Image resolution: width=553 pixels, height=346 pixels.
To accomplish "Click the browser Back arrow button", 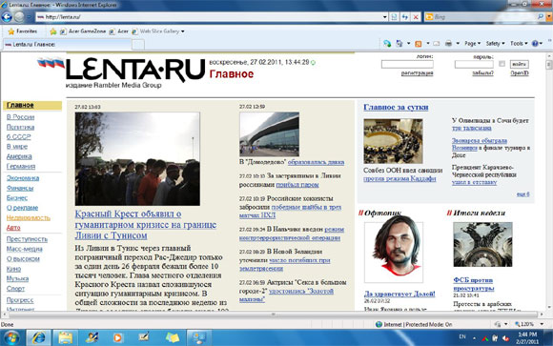I will pyautogui.click(x=7, y=16).
